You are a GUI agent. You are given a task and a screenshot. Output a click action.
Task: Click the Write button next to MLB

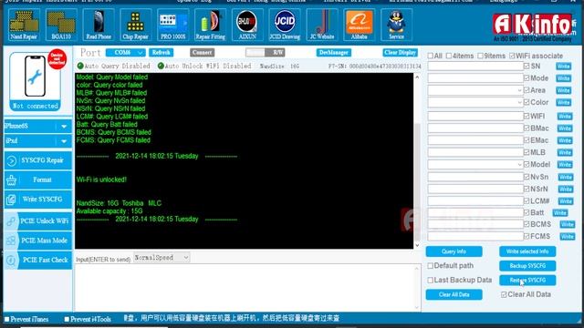[x=565, y=152]
